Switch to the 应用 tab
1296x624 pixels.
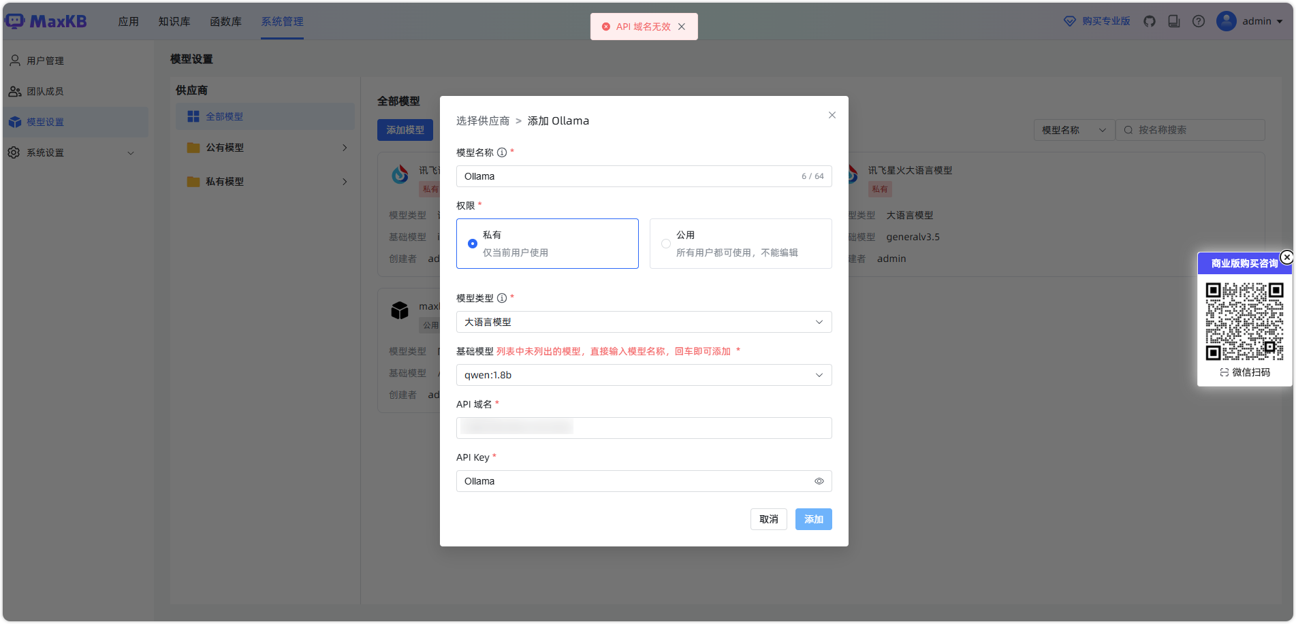tap(128, 22)
